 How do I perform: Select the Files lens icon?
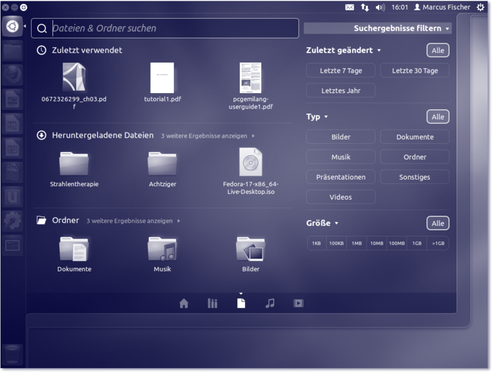[x=241, y=303]
